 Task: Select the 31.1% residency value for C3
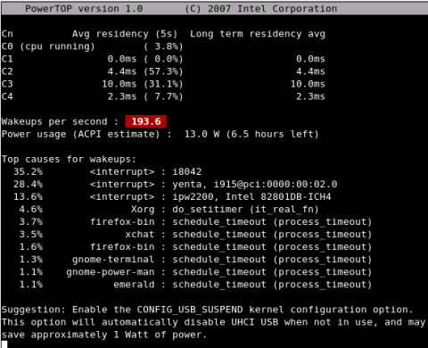click(x=163, y=84)
